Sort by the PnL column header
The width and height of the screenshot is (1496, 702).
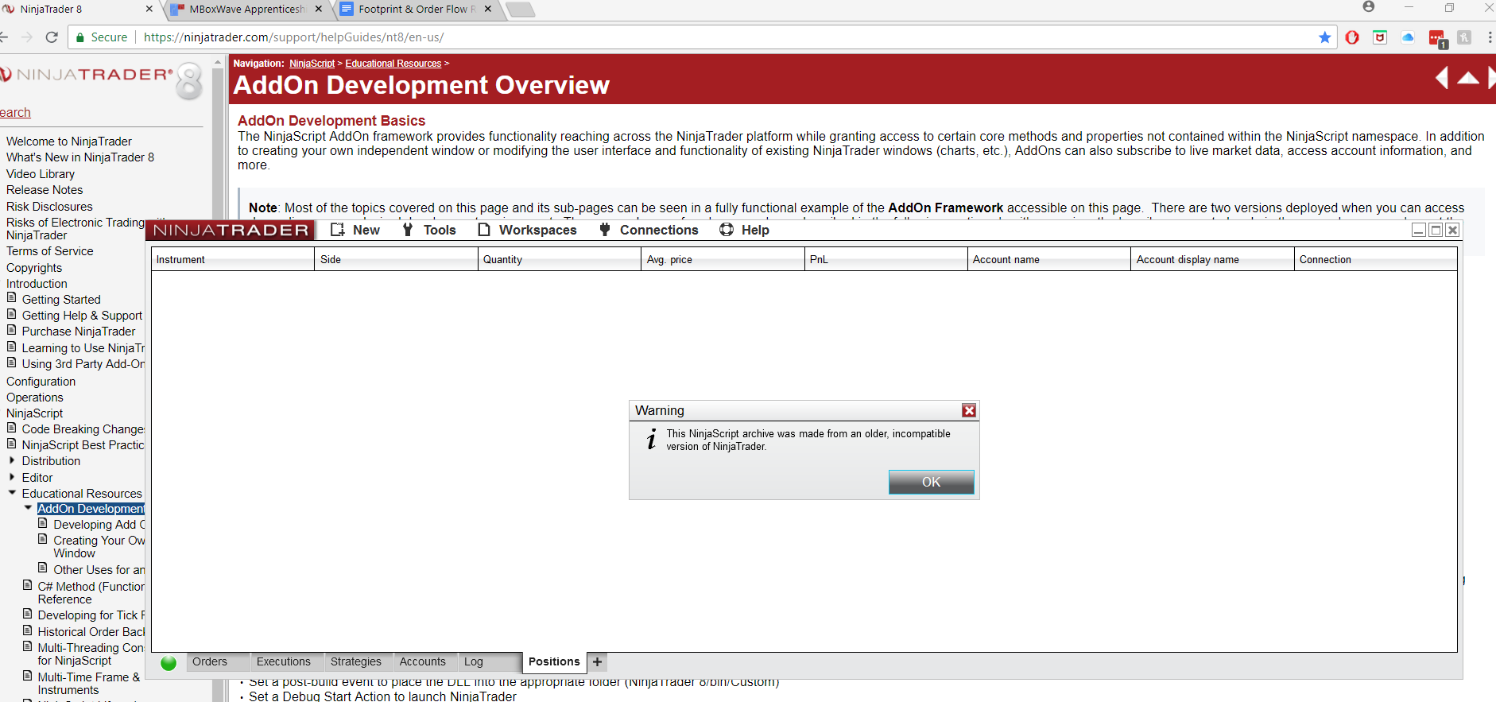(x=886, y=259)
